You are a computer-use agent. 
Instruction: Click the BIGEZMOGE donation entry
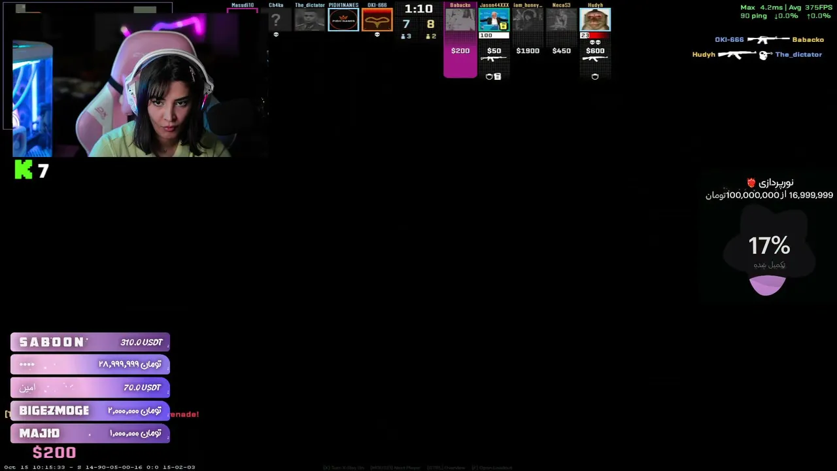(x=90, y=410)
